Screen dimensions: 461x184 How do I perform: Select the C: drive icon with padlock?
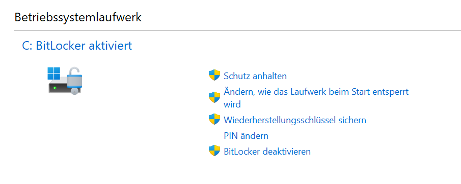coord(65,81)
